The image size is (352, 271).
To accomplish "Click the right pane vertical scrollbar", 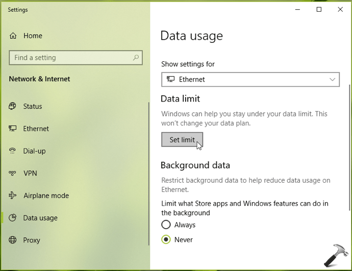I will tap(349, 147).
